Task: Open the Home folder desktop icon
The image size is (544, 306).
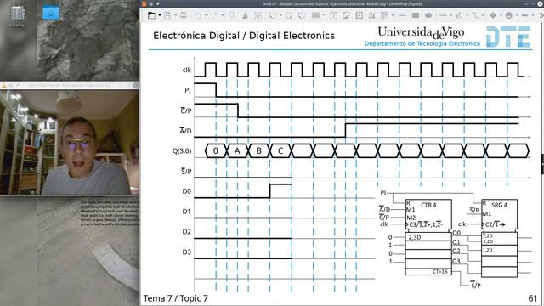Action: (51, 15)
